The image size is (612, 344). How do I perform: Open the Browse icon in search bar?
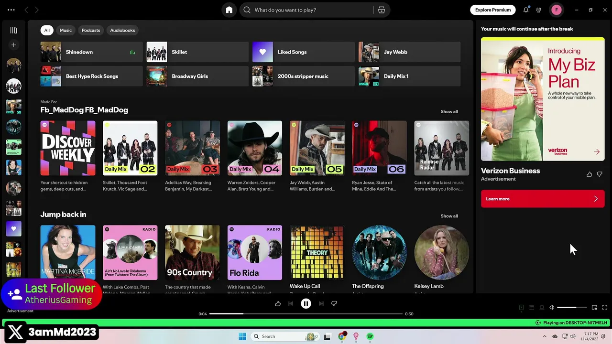click(x=382, y=10)
